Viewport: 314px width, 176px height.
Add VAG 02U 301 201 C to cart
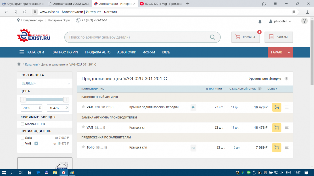277,107
